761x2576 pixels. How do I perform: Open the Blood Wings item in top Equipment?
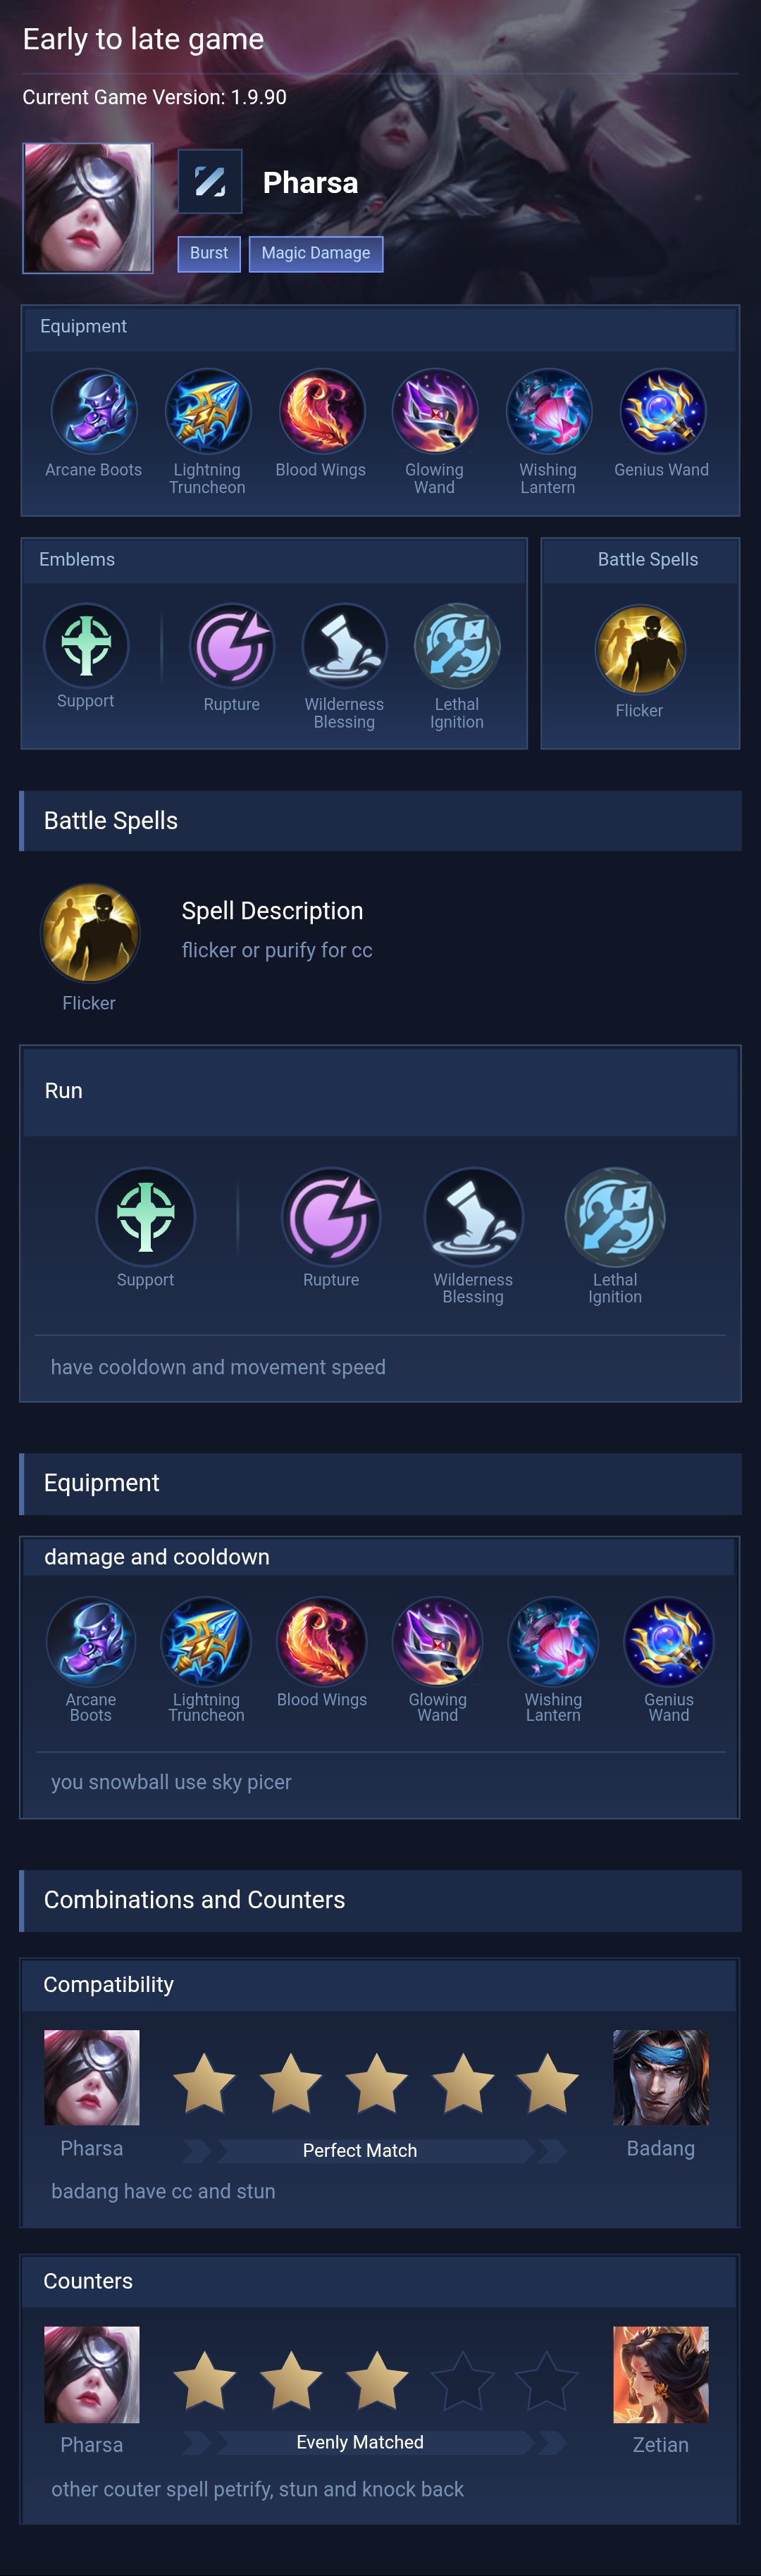tap(321, 411)
